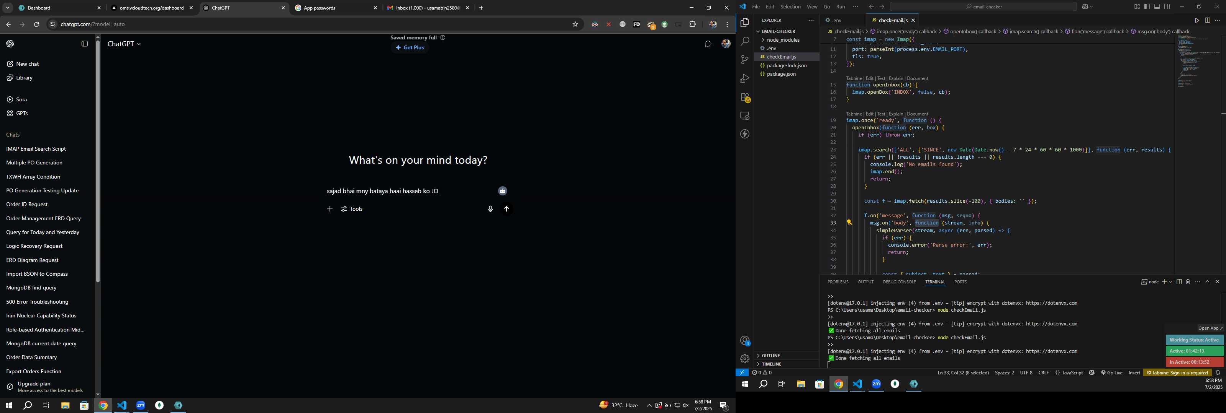Viewport: 1226px width, 413px height.
Task: Expand node_modules folder
Action: pos(786,40)
